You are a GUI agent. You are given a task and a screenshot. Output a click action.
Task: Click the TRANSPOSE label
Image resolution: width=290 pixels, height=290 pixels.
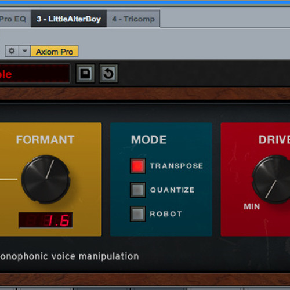[176, 166]
